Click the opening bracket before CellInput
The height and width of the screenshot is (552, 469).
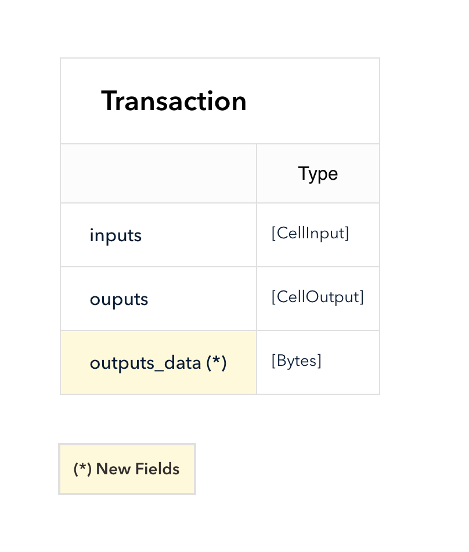pyautogui.click(x=273, y=233)
